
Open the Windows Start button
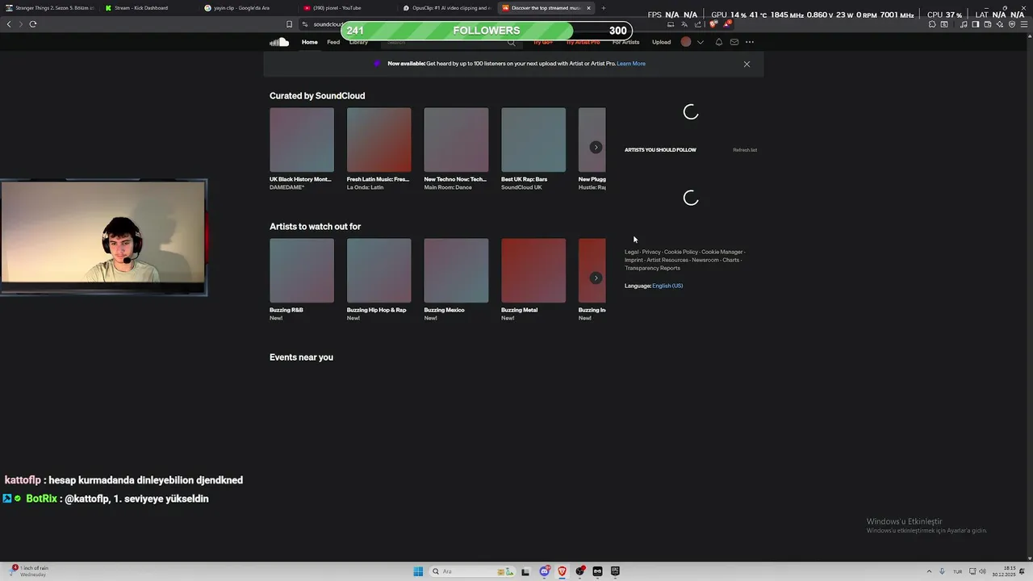tap(418, 571)
